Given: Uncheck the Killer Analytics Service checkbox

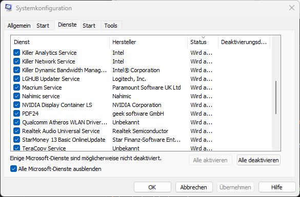Looking at the screenshot, I should click(x=16, y=53).
